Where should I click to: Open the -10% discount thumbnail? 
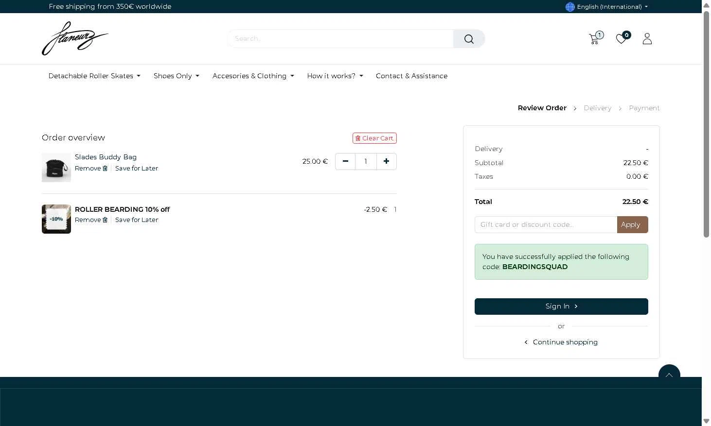pyautogui.click(x=56, y=219)
